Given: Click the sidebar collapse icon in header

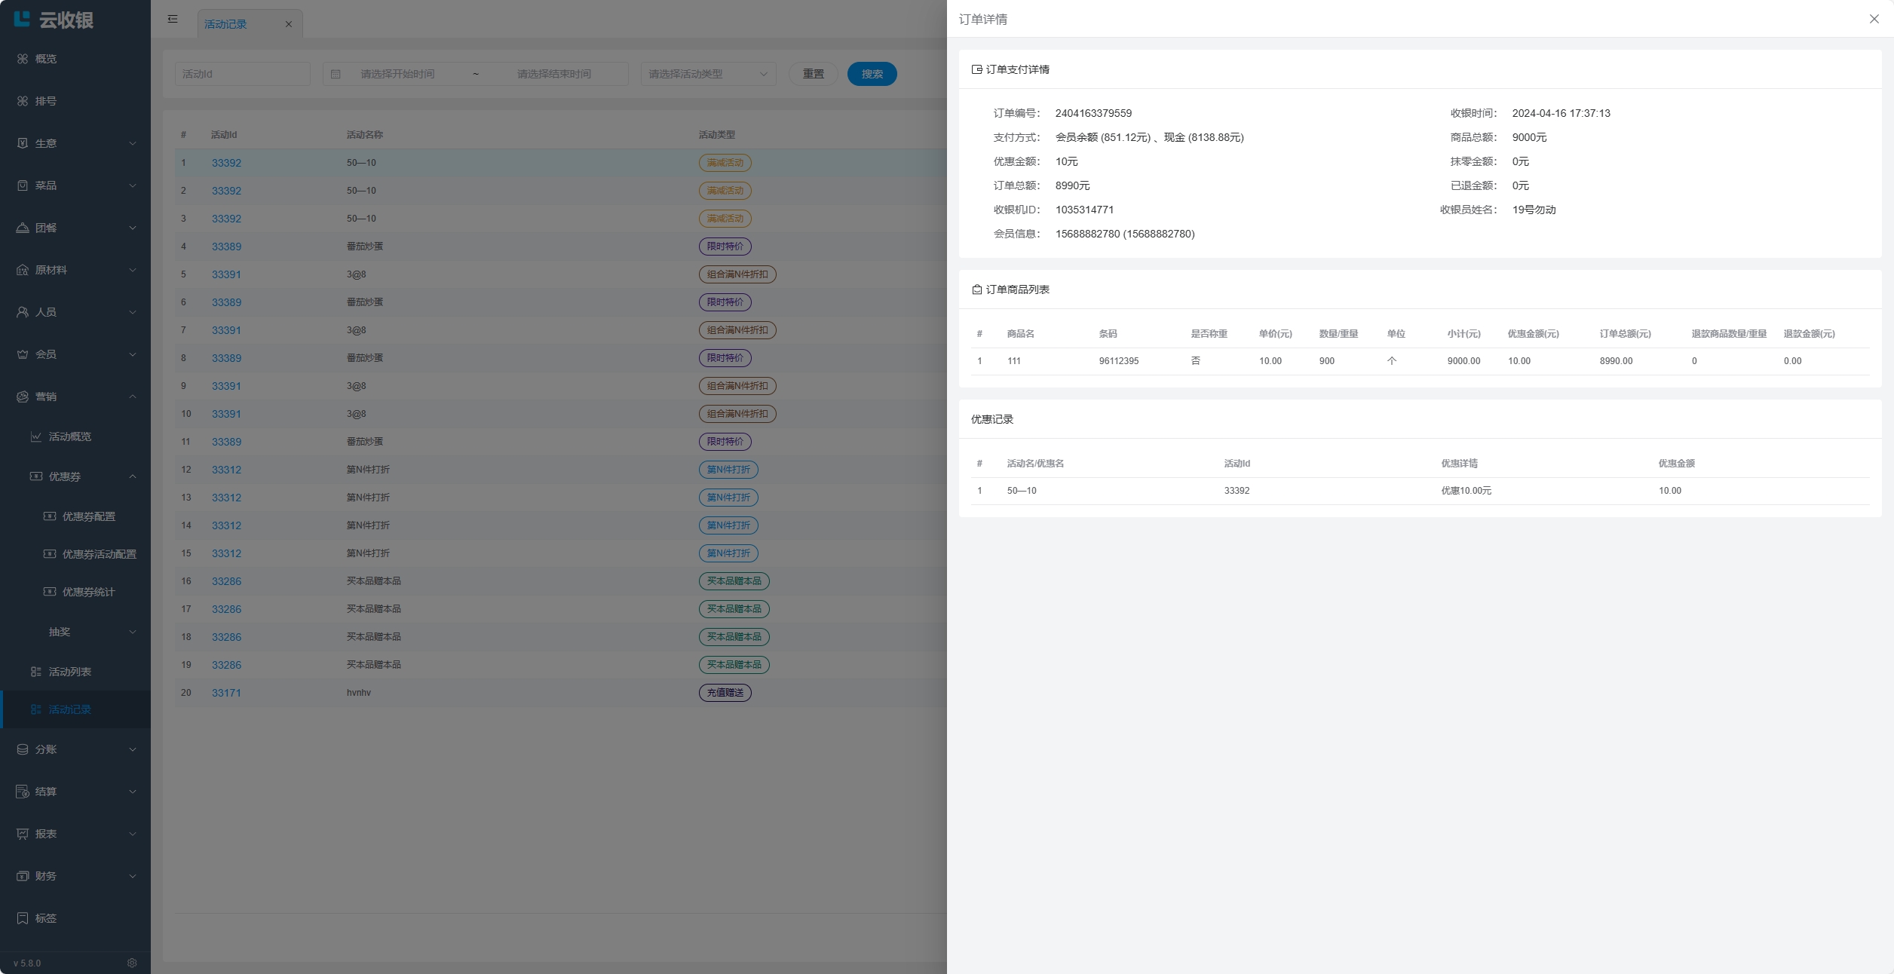Looking at the screenshot, I should click(173, 19).
